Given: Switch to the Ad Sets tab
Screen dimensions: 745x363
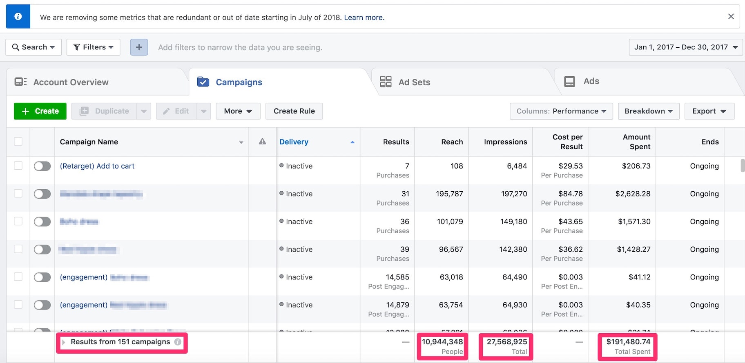Looking at the screenshot, I should point(414,82).
